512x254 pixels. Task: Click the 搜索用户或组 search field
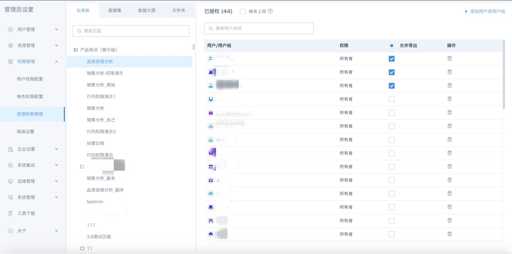tap(259, 28)
